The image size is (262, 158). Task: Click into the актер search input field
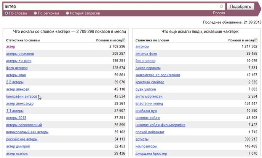(x=111, y=6)
